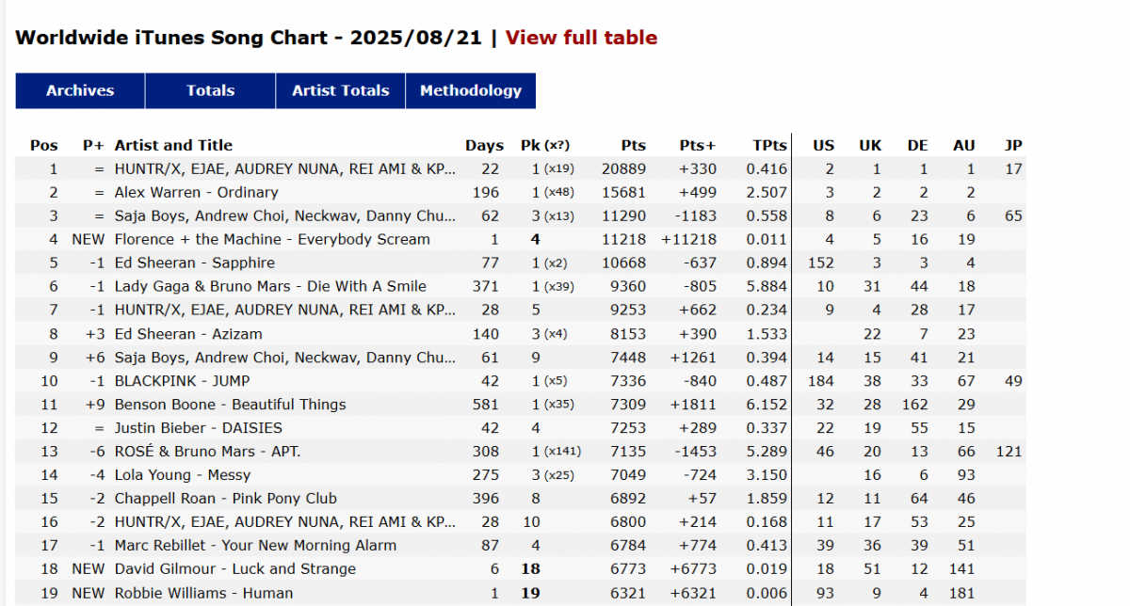Click the TPts column header
Viewport: 1130px width, 606px height.
pyautogui.click(x=769, y=145)
